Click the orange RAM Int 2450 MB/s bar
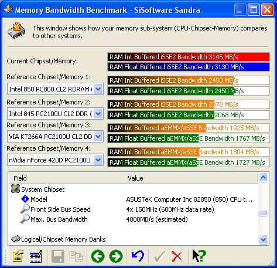 coord(189,80)
